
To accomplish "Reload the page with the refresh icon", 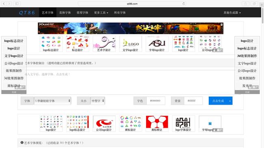I will [184, 4].
